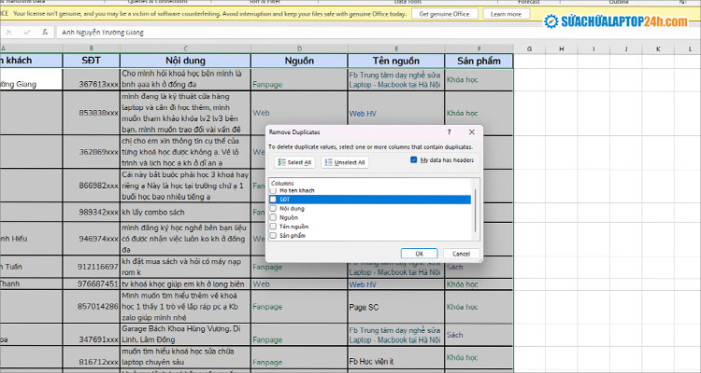Click Unselect All in Remove Duplicates
Viewport: 701px width, 373px height.
345,162
